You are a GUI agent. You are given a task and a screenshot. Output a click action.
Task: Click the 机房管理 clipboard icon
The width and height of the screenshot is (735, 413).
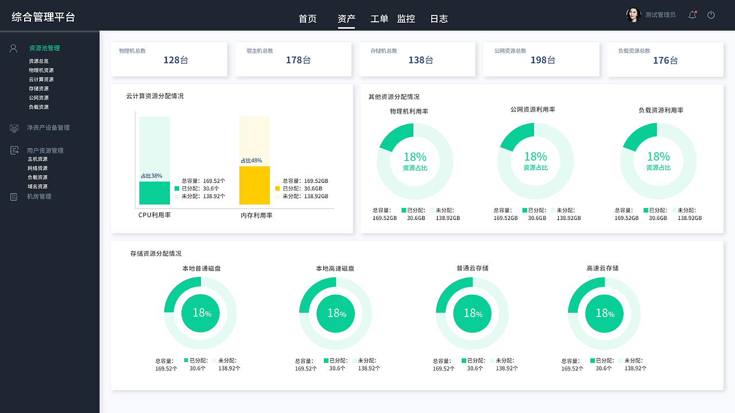pyautogui.click(x=13, y=196)
